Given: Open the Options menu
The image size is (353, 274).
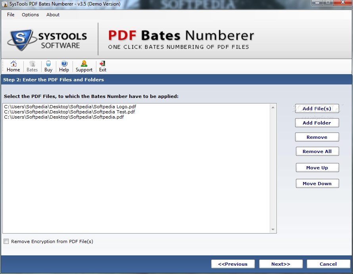Looking at the screenshot, I should pos(30,15).
